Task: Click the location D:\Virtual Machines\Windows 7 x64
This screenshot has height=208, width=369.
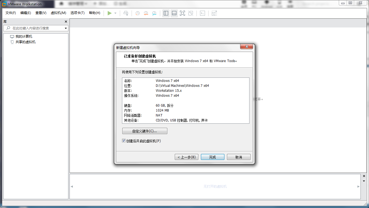Action: click(x=182, y=86)
